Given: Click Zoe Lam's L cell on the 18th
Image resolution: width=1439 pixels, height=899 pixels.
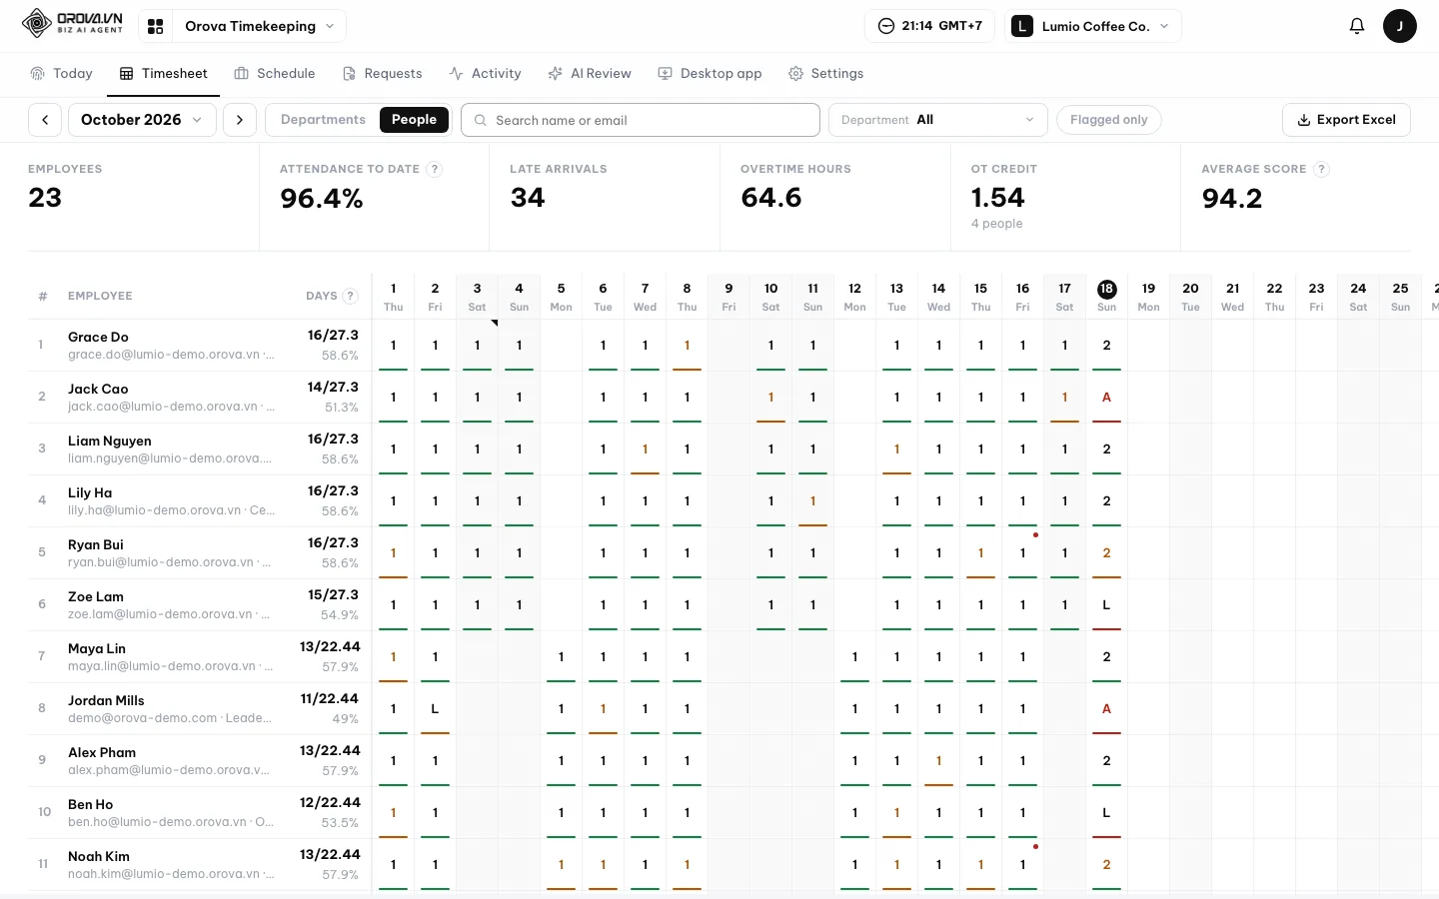Looking at the screenshot, I should point(1106,605).
